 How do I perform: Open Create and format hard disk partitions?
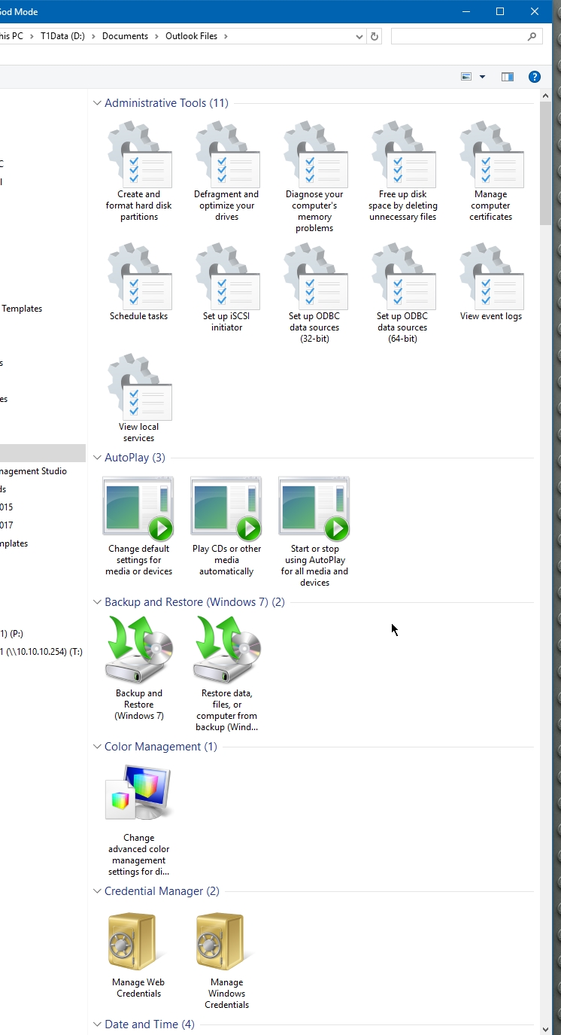[139, 172]
